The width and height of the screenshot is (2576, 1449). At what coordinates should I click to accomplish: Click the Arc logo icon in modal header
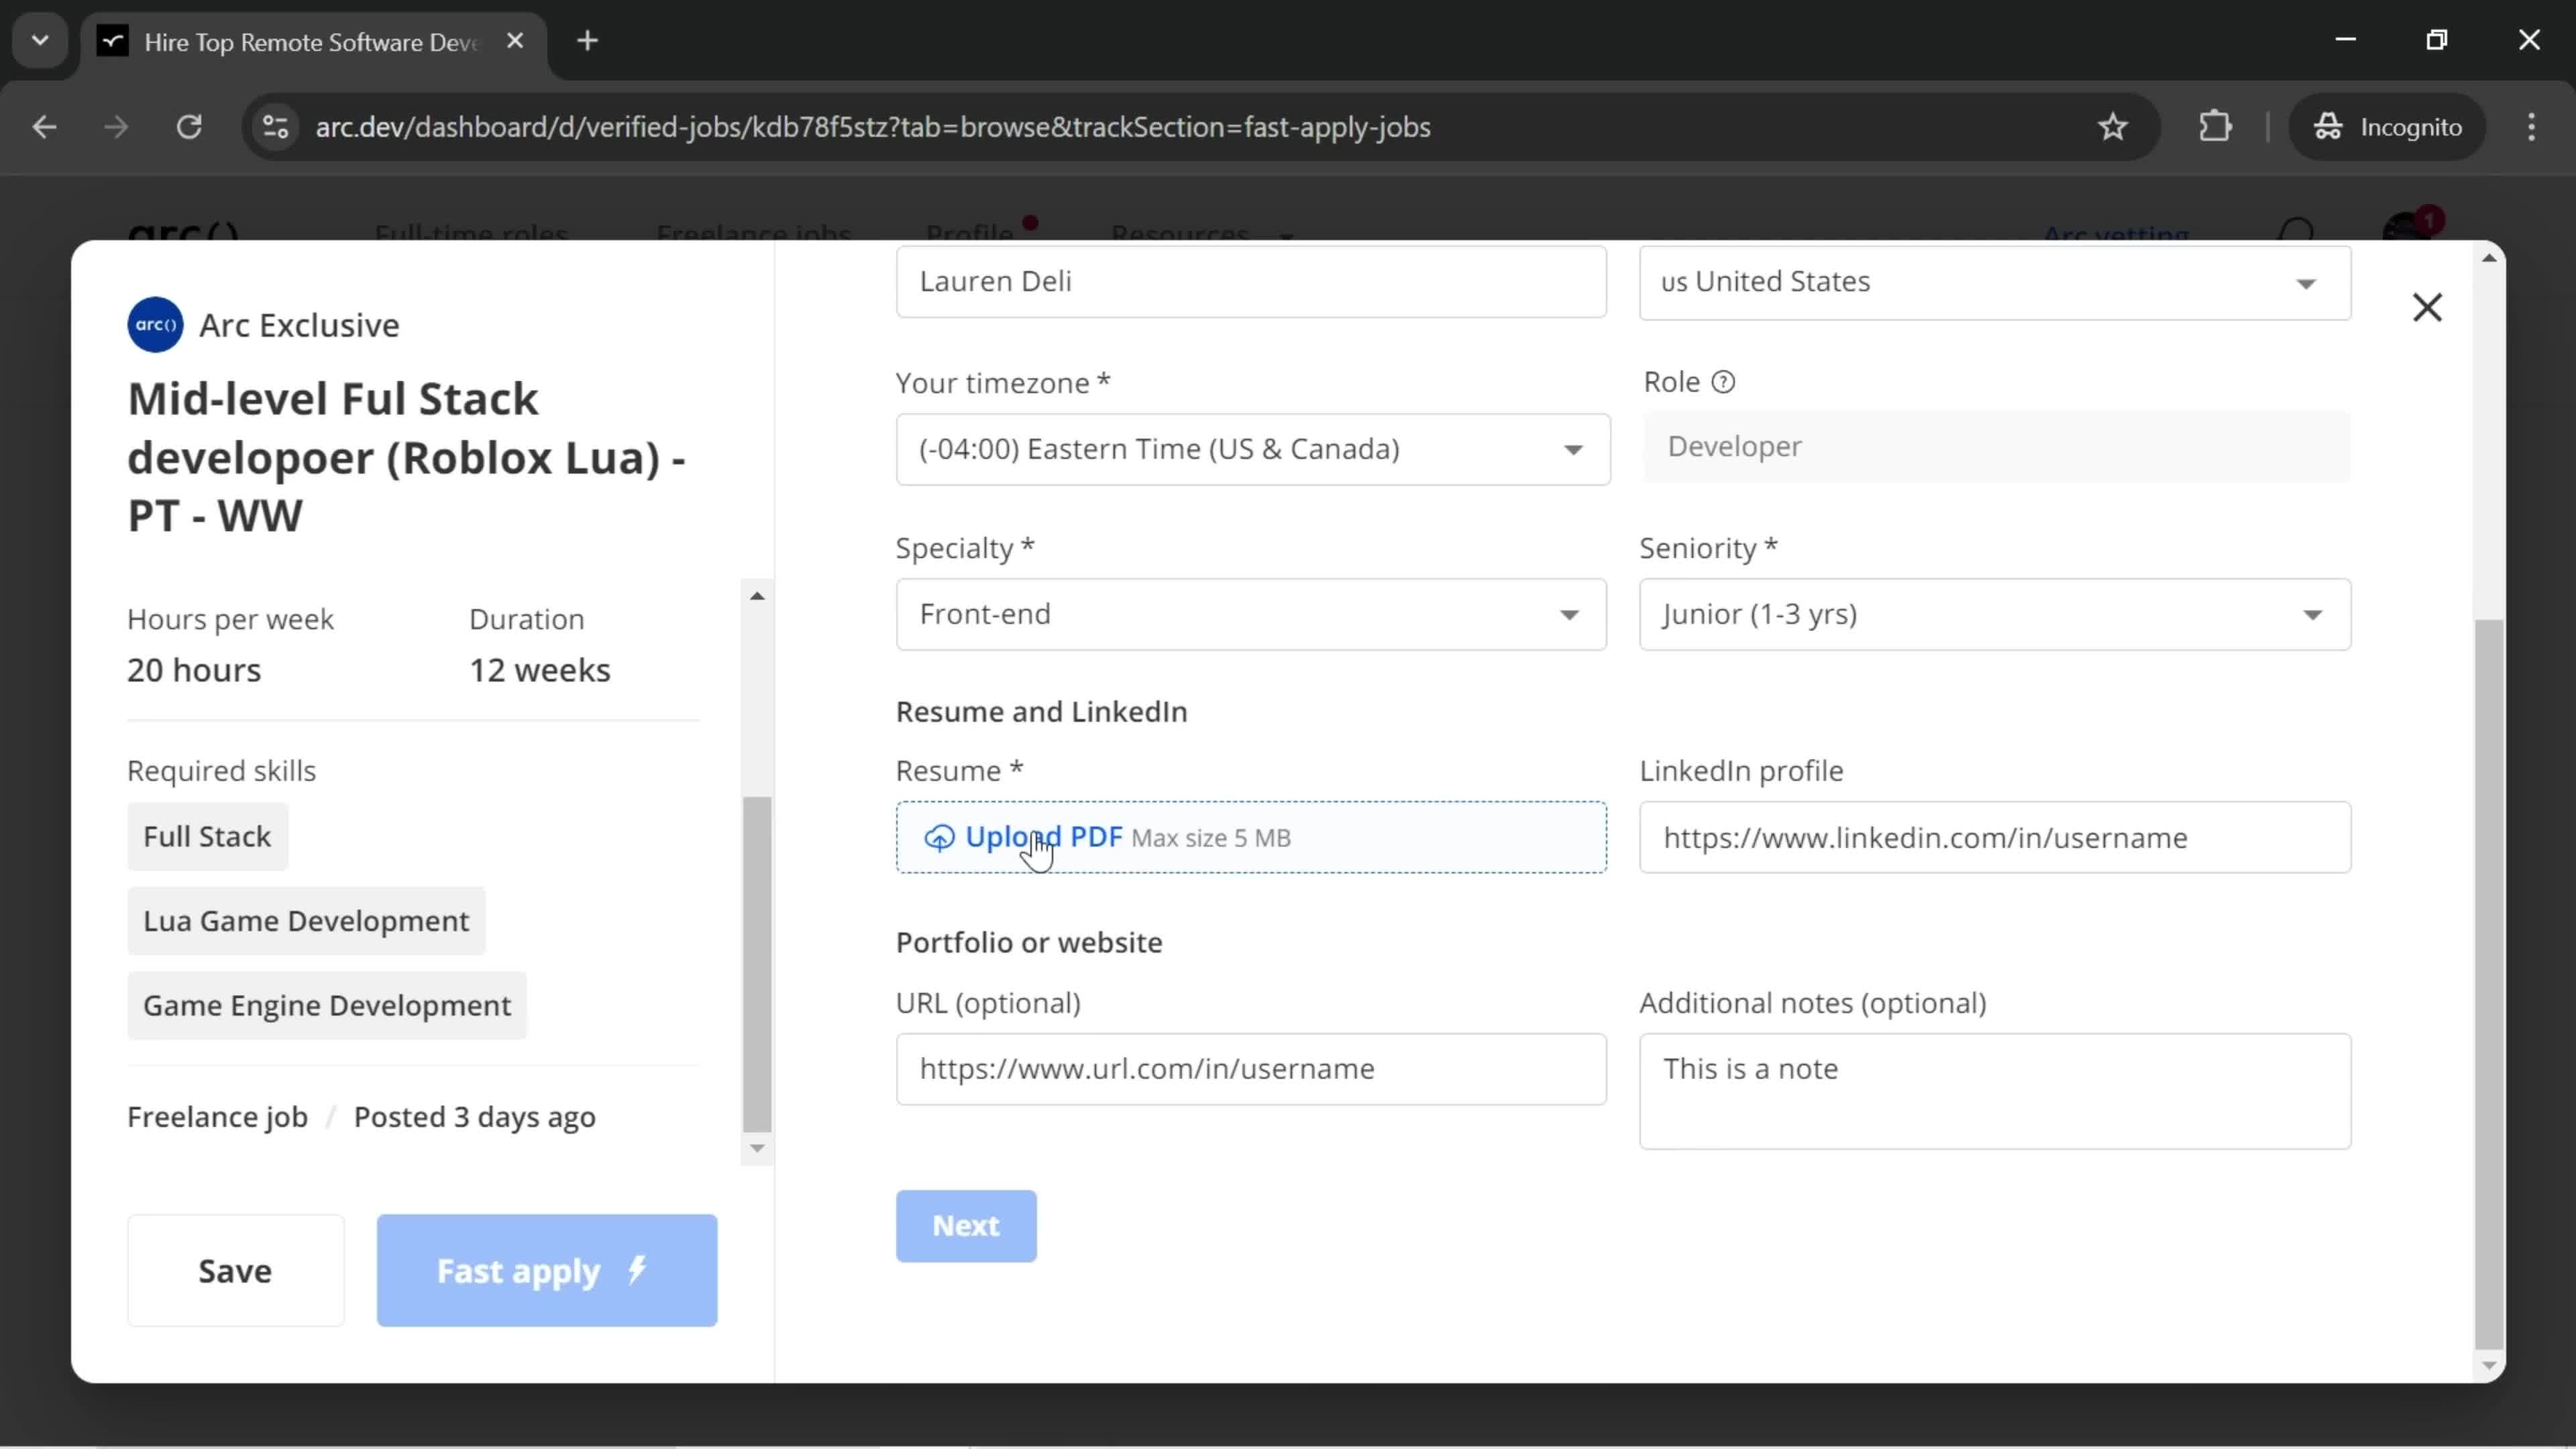(156, 324)
